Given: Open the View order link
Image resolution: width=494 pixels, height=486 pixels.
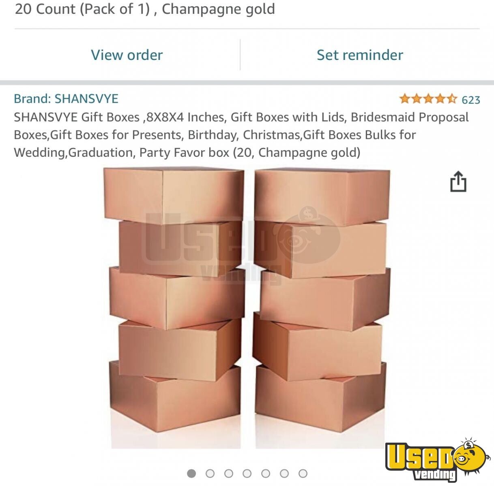Looking at the screenshot, I should [127, 55].
